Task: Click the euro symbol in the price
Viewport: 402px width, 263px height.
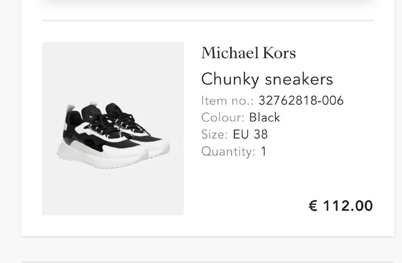Action: tap(313, 206)
